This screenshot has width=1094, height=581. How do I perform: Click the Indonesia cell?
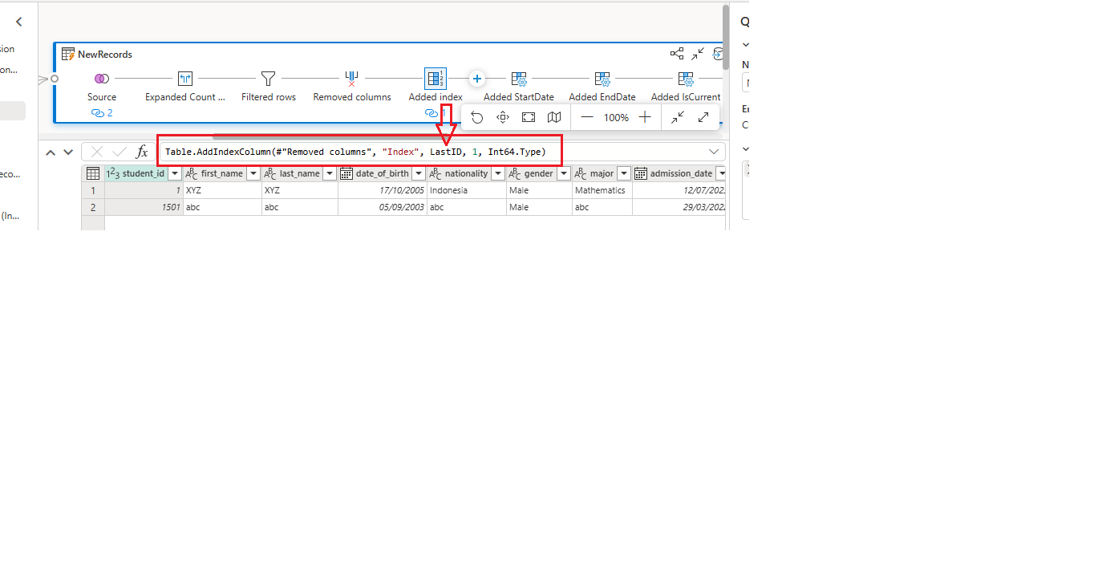(466, 190)
